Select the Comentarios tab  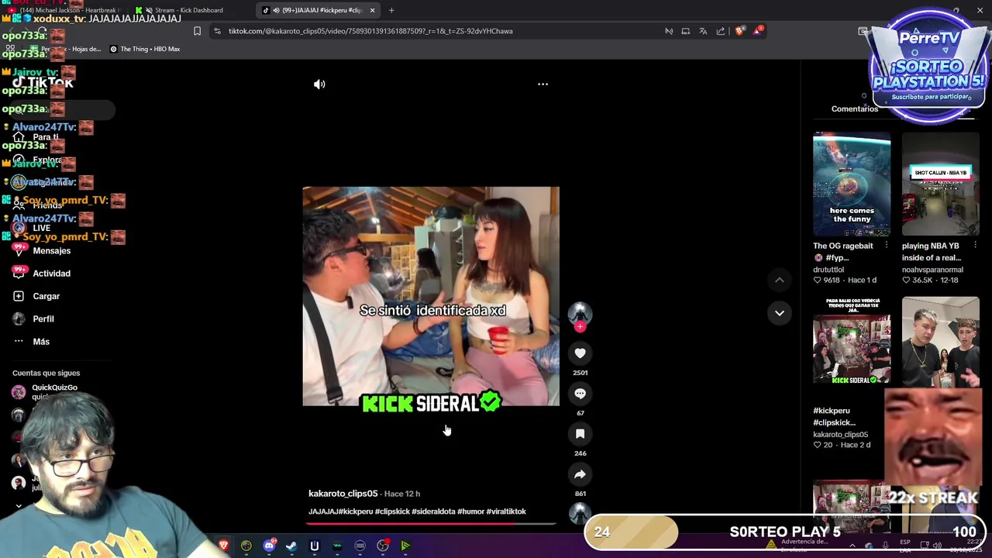point(855,109)
